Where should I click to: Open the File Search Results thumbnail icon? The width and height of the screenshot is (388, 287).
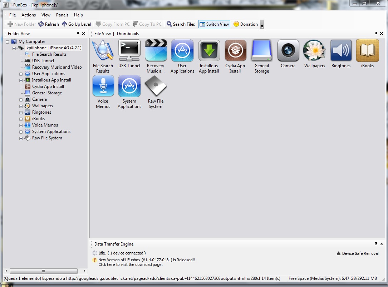tap(103, 51)
